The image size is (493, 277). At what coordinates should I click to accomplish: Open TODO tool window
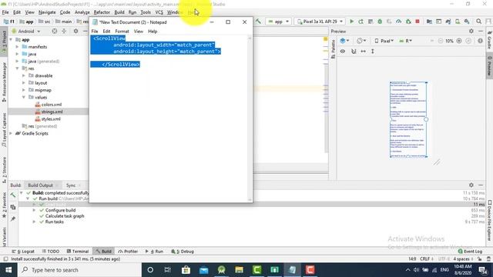tap(51, 252)
